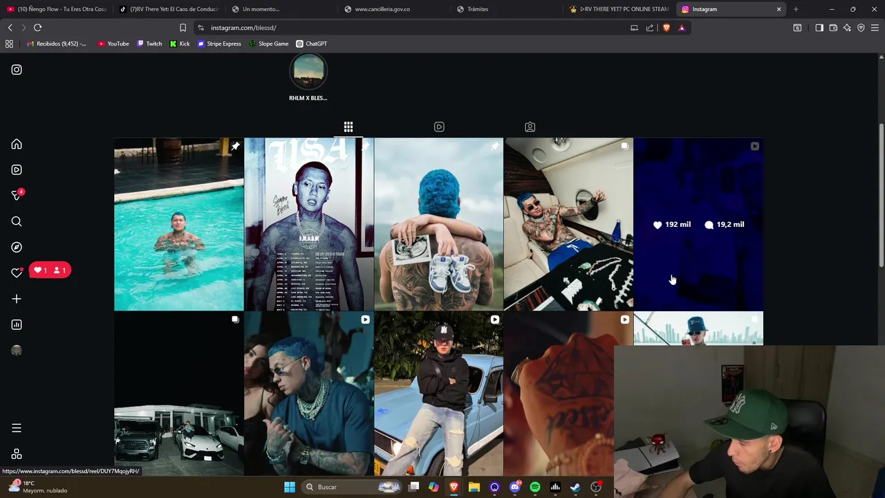Open the blue hair couple reel post

point(308,394)
